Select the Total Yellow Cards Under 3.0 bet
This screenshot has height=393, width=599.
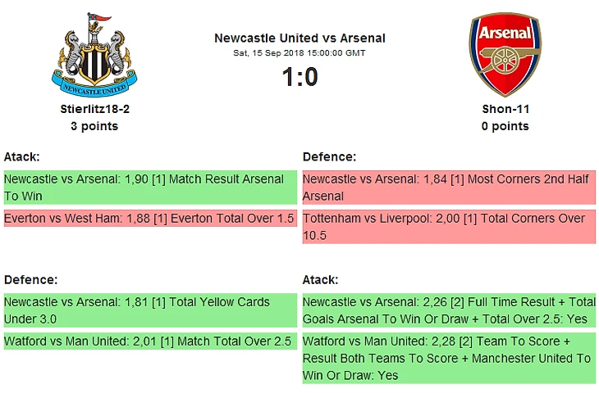[149, 310]
